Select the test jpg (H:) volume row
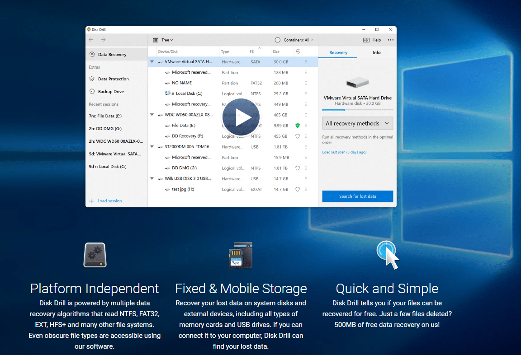521x355 pixels. (x=233, y=189)
